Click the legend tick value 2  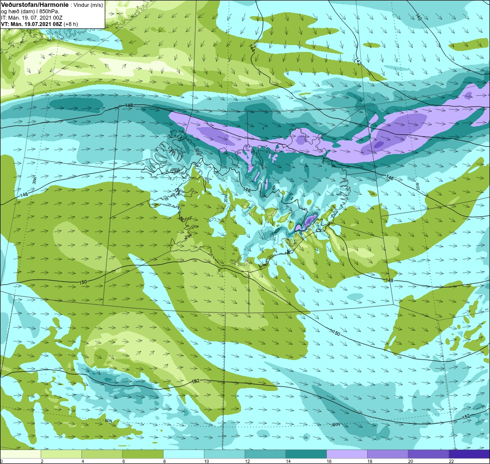tap(42, 461)
